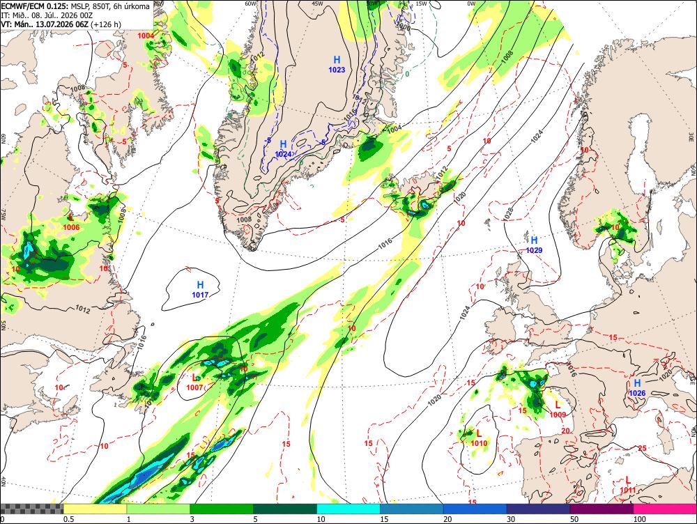The image size is (697, 524).
Task: Click the '40N' latitude label on the left edge
Action: pos(3,481)
